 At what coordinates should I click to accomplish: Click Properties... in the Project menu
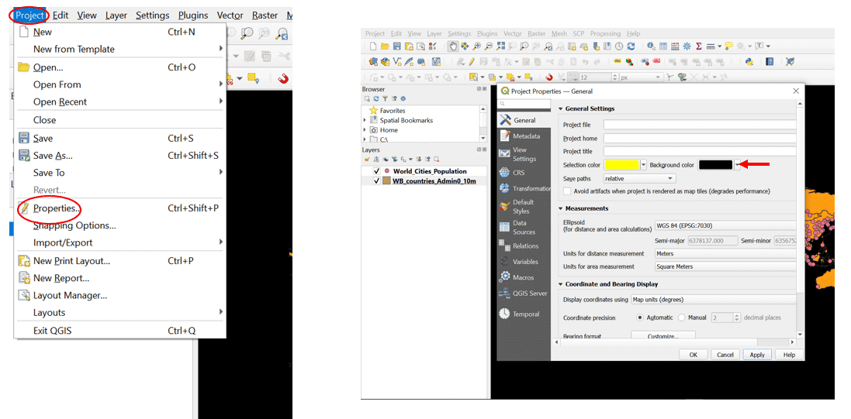coord(119,208)
